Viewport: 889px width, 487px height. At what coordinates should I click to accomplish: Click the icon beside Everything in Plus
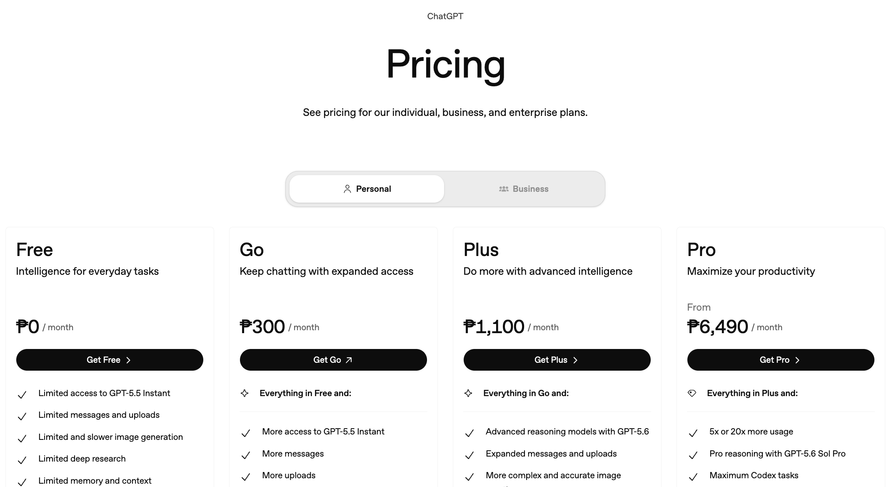pyautogui.click(x=692, y=393)
